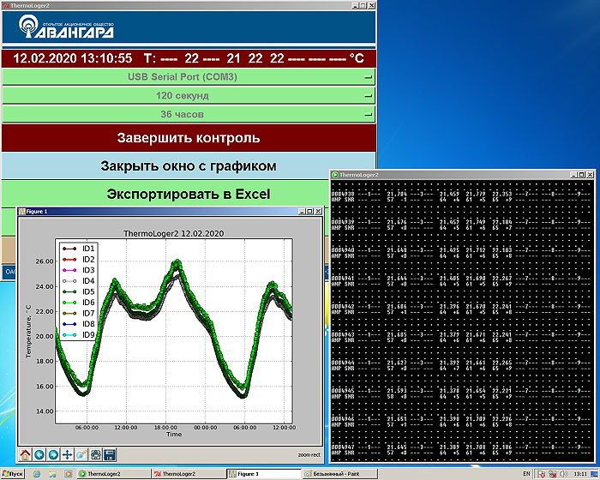Screen dimensions: 600x480
Task: Open Windows Explorer folder icon in taskbar
Action: [52, 474]
